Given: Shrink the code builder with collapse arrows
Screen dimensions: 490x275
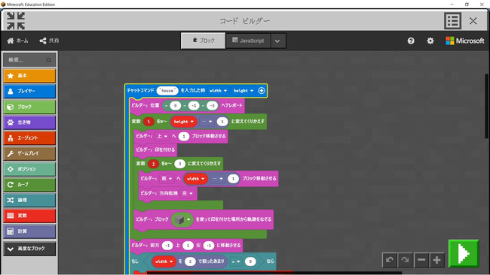Looking at the screenshot, I should pos(16,21).
